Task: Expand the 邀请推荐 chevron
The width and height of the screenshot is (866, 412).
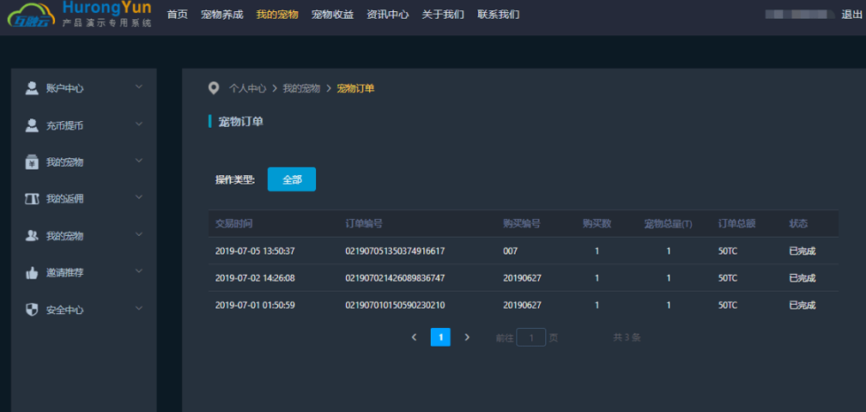Action: tap(139, 271)
